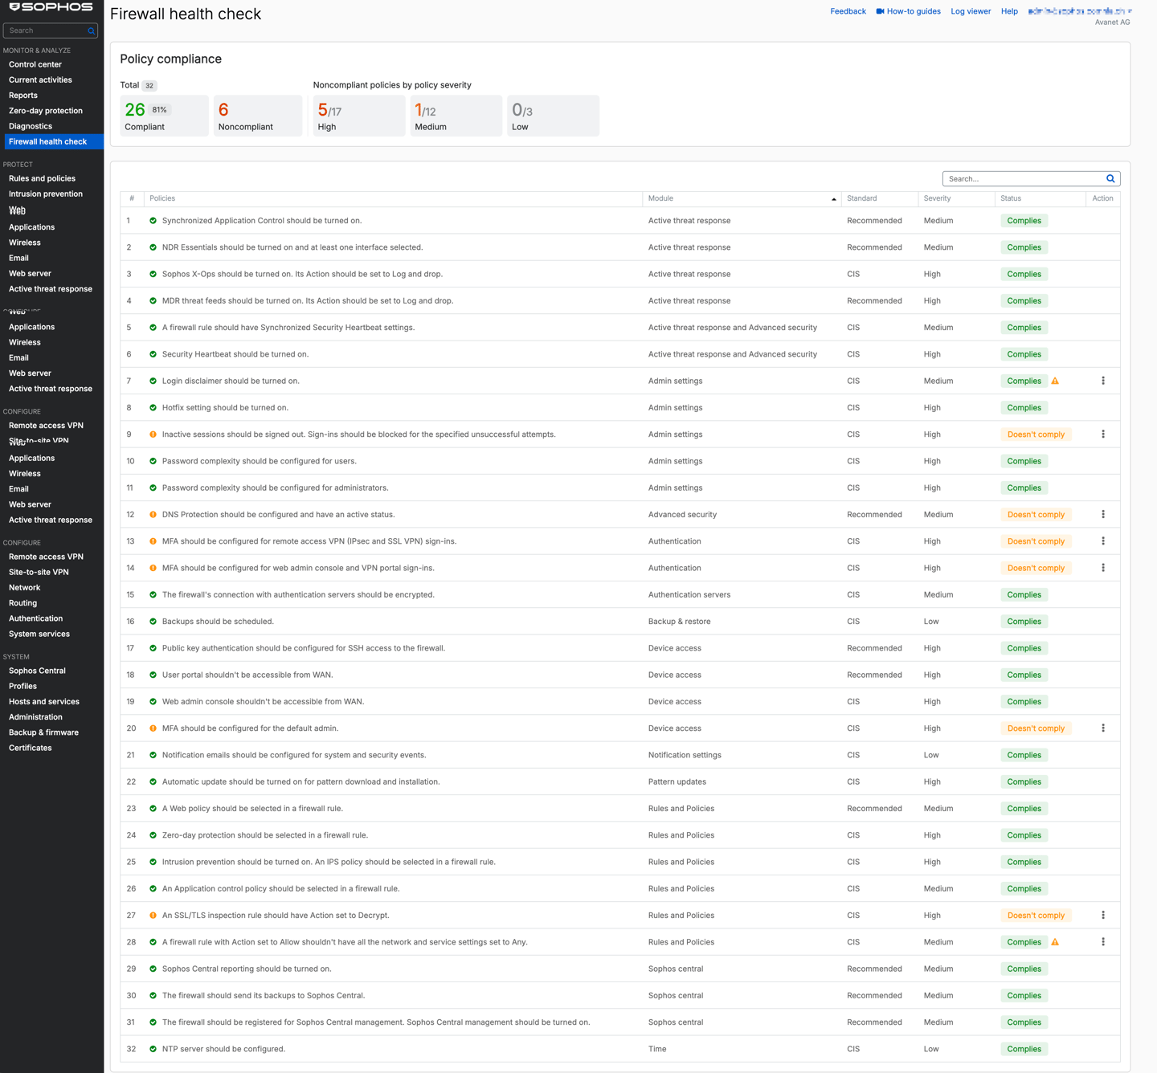Click orange status icon of DNS Protection policy

point(153,515)
